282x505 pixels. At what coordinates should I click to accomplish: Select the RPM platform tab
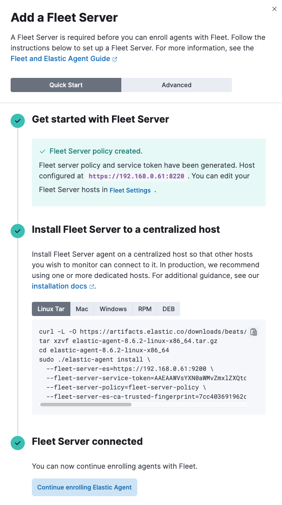pyautogui.click(x=145, y=309)
